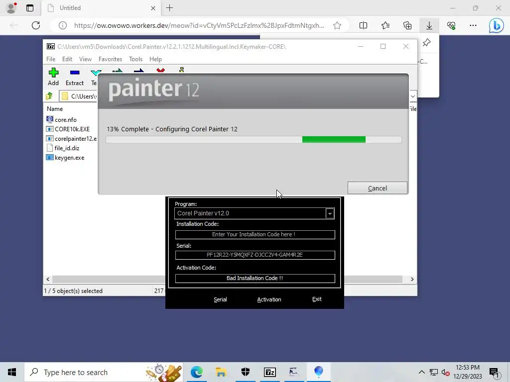This screenshot has height=382, width=510.
Task: Open the Edge profile icon
Action: point(12,8)
